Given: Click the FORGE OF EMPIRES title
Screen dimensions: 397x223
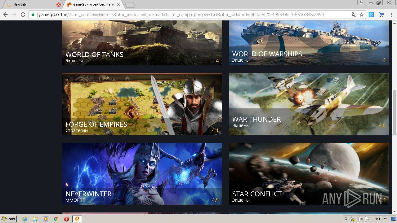Looking at the screenshot, I should pyautogui.click(x=96, y=124).
